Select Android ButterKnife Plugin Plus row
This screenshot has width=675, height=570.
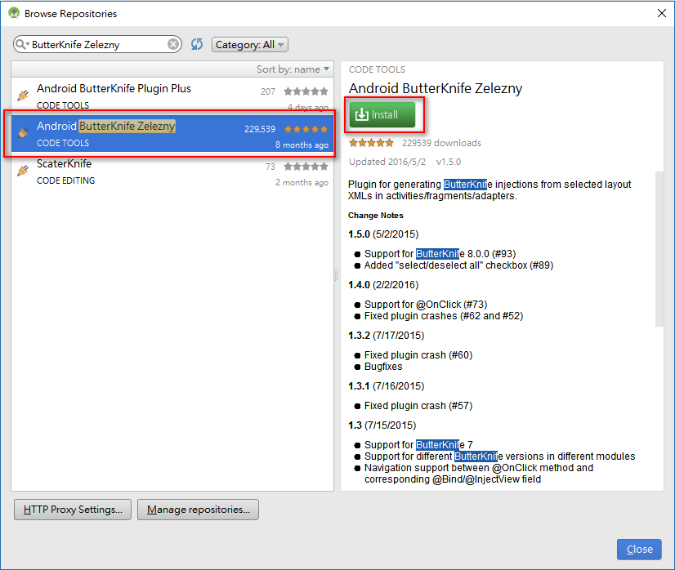pyautogui.click(x=172, y=96)
